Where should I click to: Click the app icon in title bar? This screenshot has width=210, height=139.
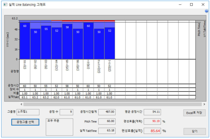tap(5, 4)
